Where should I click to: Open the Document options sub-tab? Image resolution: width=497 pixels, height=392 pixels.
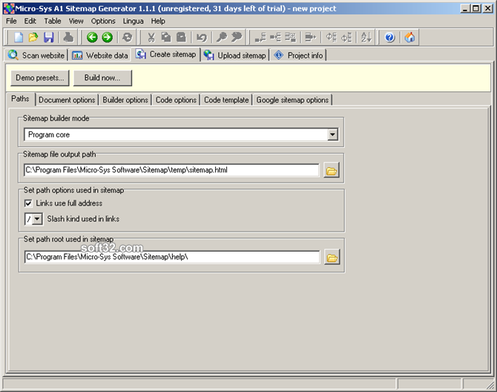pyautogui.click(x=67, y=100)
